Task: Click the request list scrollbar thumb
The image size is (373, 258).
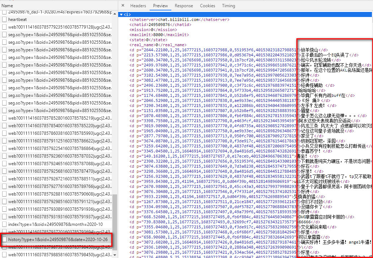Action: (115, 222)
